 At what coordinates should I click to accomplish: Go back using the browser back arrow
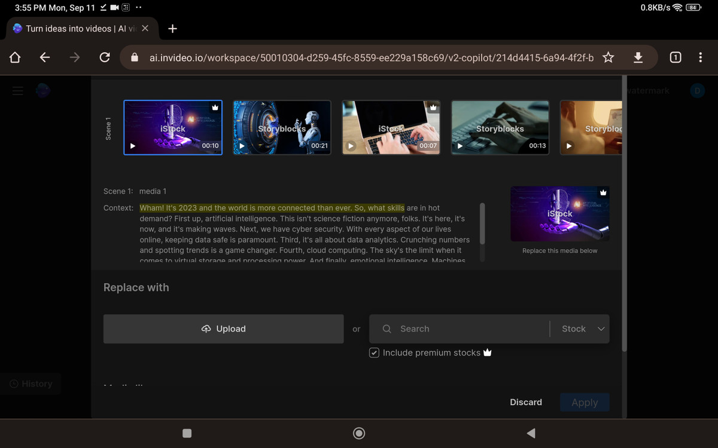click(45, 57)
